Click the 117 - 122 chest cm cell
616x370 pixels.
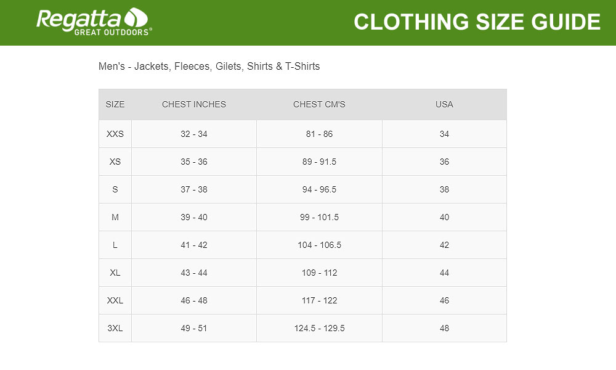tap(319, 300)
